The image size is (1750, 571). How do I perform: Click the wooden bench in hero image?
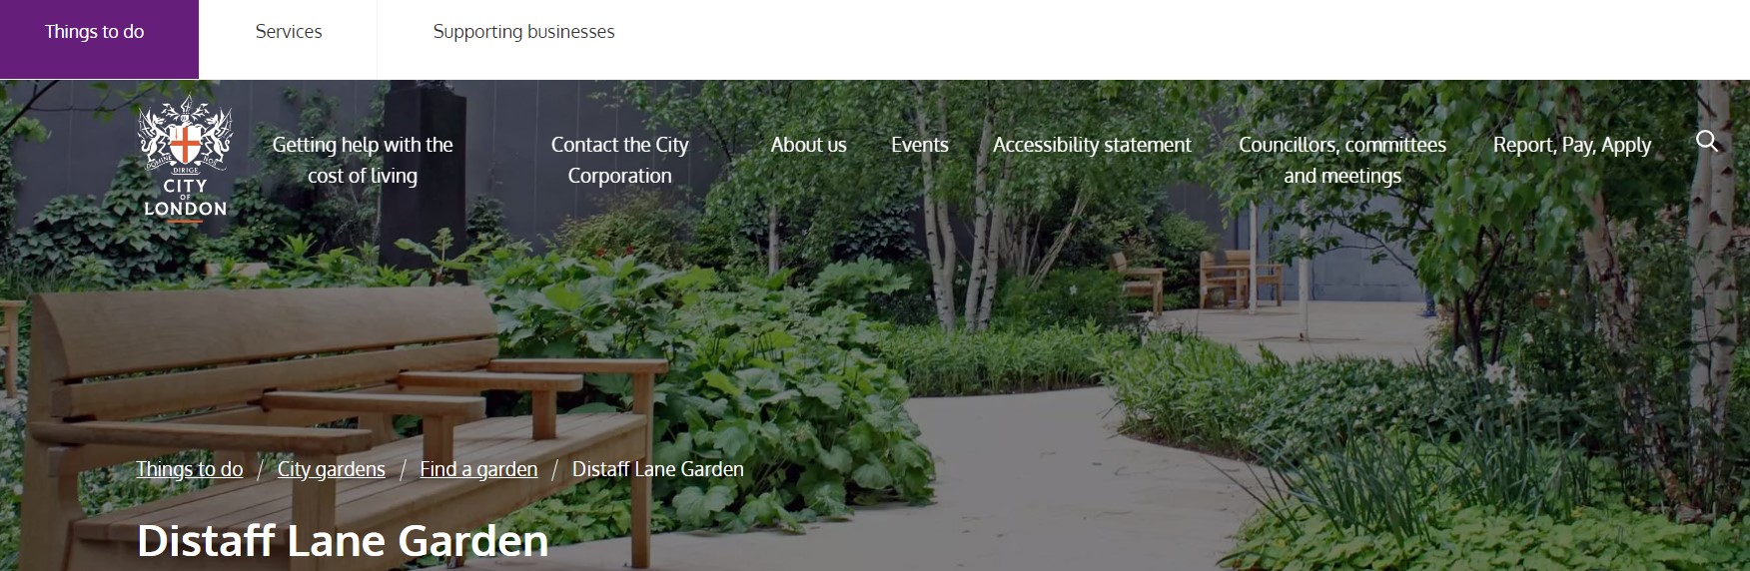tap(330, 399)
